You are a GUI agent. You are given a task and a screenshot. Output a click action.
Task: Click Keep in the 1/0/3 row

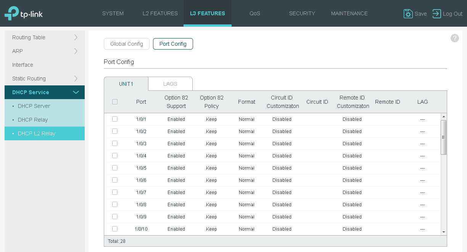211,144
